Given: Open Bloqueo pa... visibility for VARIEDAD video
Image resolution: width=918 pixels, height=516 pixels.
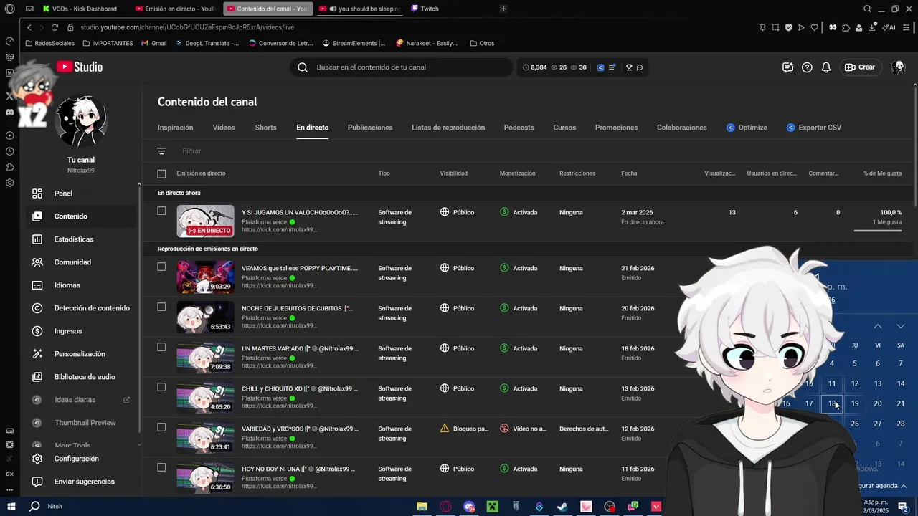Looking at the screenshot, I should [464, 429].
